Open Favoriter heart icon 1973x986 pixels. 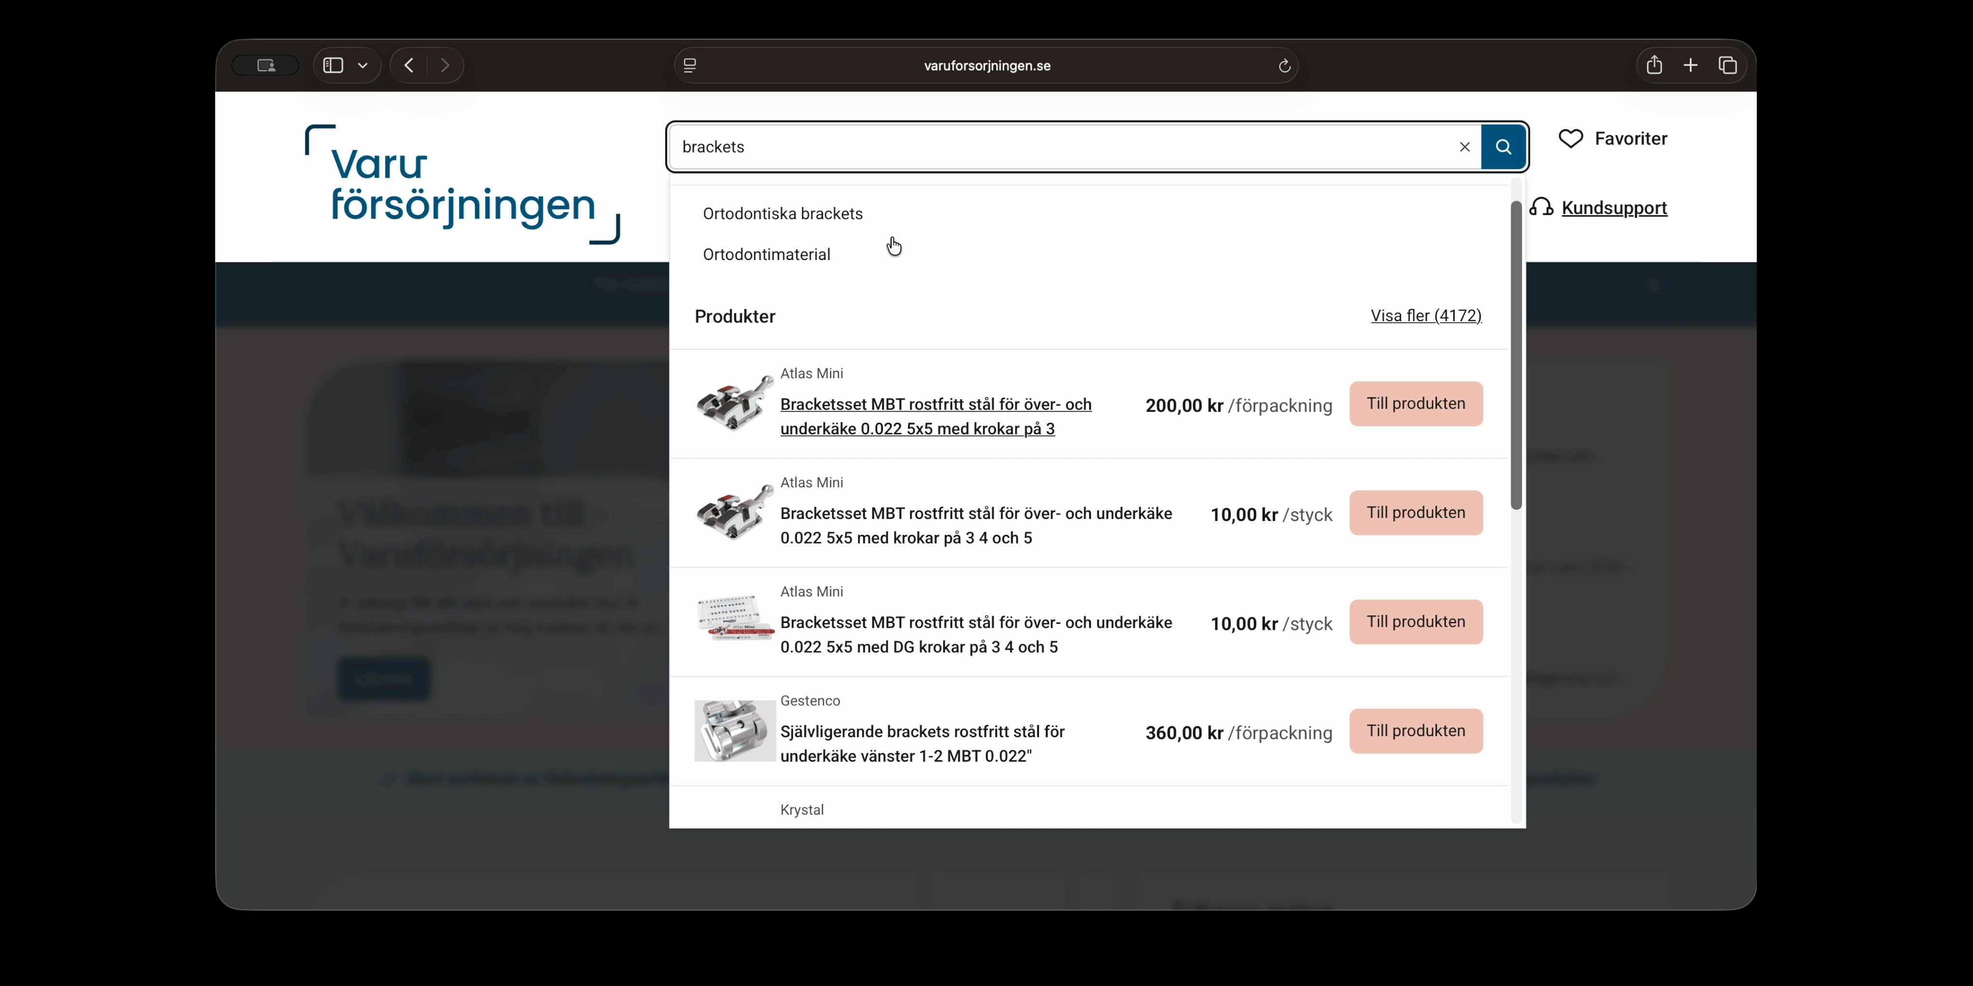coord(1571,139)
